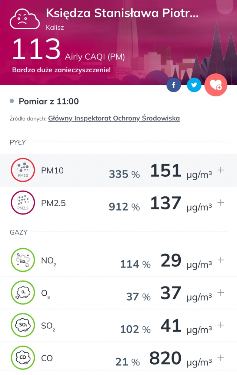Select the CO gas icon
This screenshot has height=375, width=237.
point(23,358)
